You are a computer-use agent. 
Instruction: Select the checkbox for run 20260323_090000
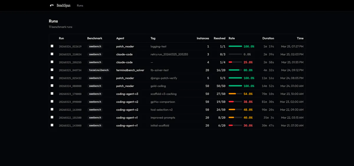pyautogui.click(x=52, y=101)
